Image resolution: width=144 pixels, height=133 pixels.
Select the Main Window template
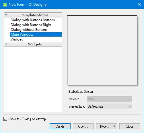pyautogui.click(x=36, y=35)
